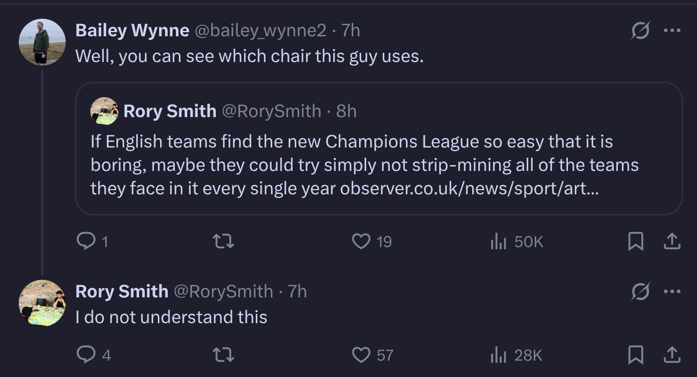The image size is (697, 377).
Task: Bookmark Bailey Wynne's tweet
Action: pyautogui.click(x=635, y=241)
